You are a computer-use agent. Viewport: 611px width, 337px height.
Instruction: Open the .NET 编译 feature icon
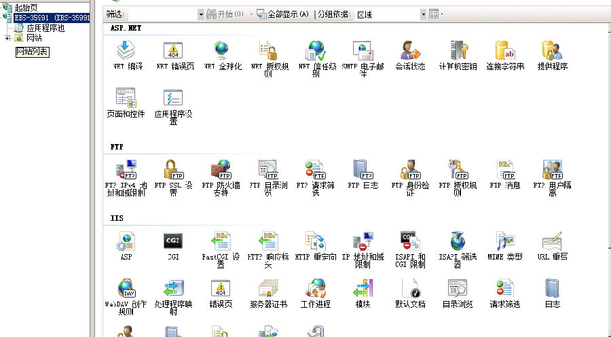(x=127, y=52)
